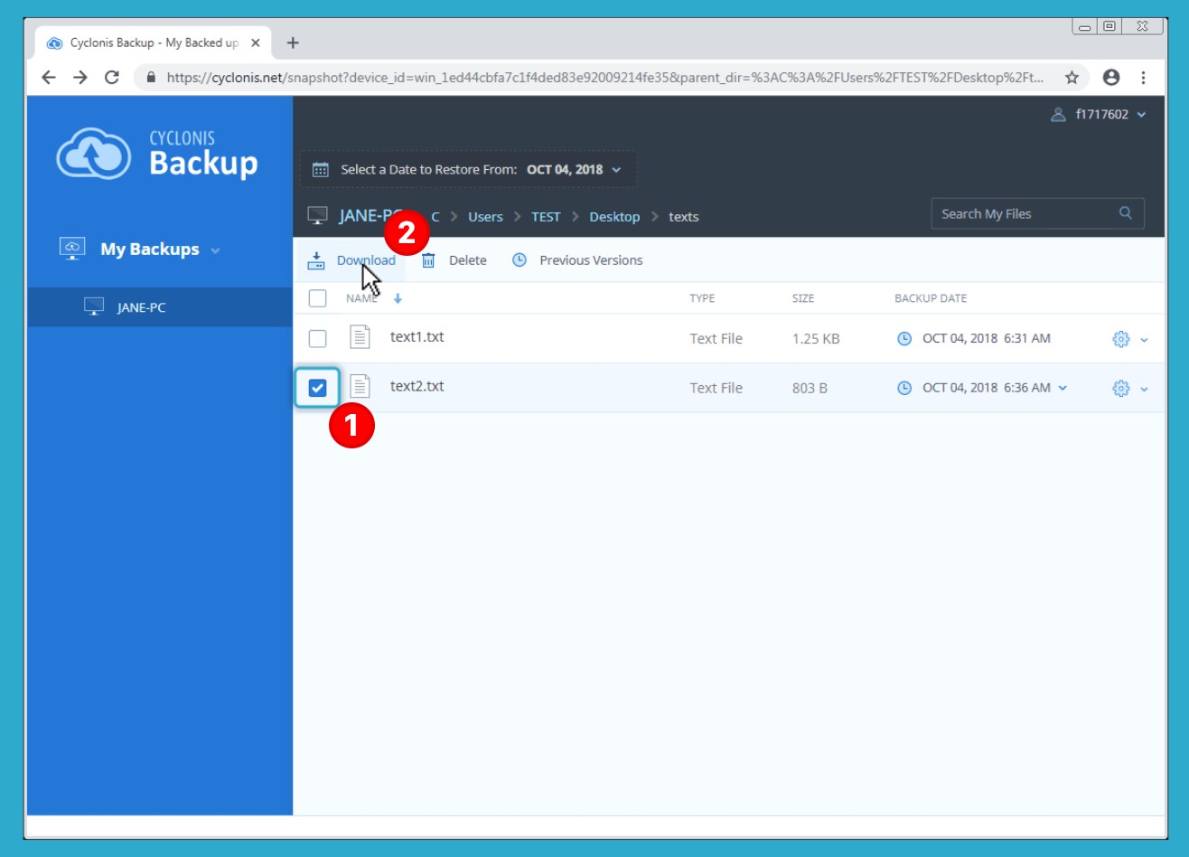Image resolution: width=1189 pixels, height=857 pixels.
Task: Toggle the select-all checkbox in header
Action: coord(317,298)
